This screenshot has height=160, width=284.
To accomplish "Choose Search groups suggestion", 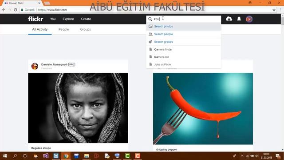I will tap(183, 42).
